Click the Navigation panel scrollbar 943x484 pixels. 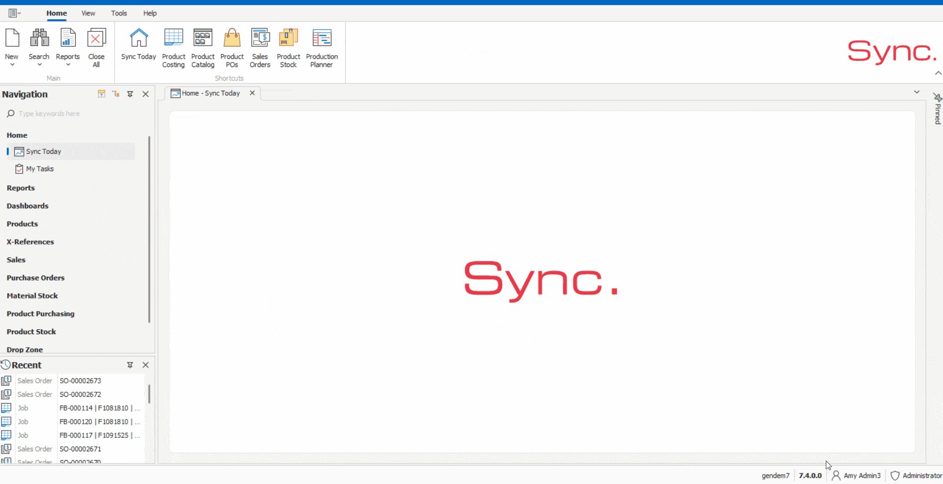click(149, 229)
